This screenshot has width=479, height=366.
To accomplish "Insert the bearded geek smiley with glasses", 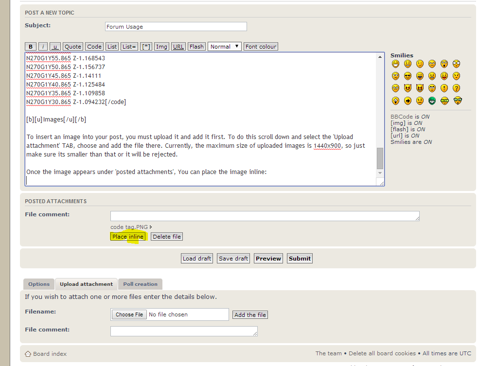I will 457,101.
